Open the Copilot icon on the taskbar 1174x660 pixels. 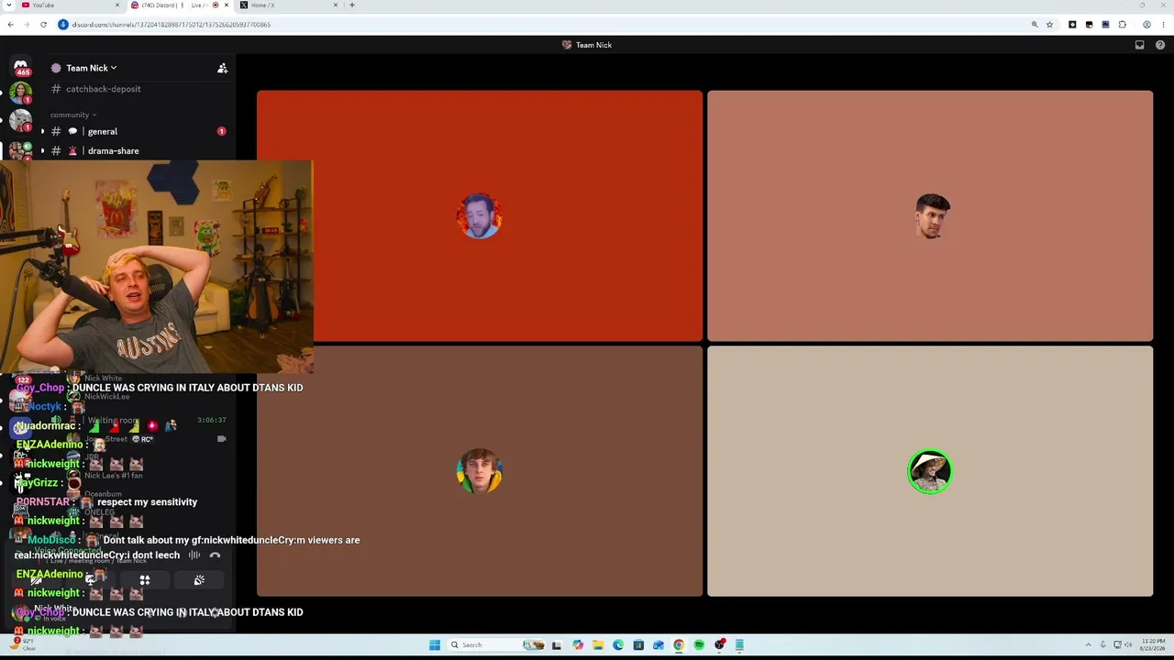coord(578,644)
